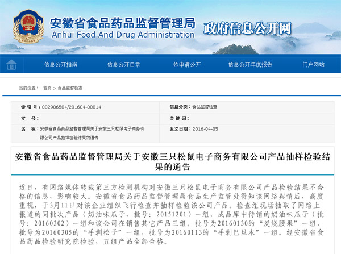Click the index number 002986504/201604-00014
The height and width of the screenshot is (254, 341).
point(72,107)
